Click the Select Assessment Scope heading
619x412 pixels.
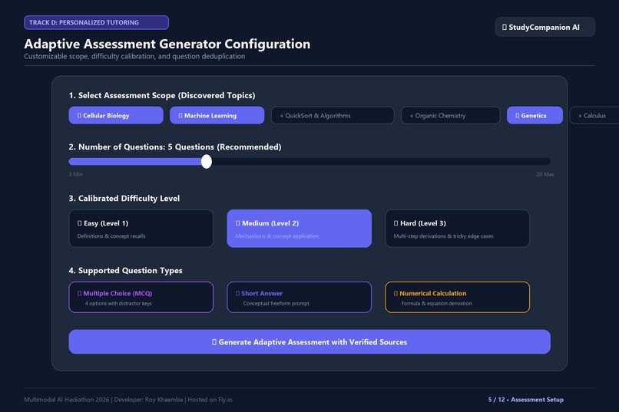[162, 95]
